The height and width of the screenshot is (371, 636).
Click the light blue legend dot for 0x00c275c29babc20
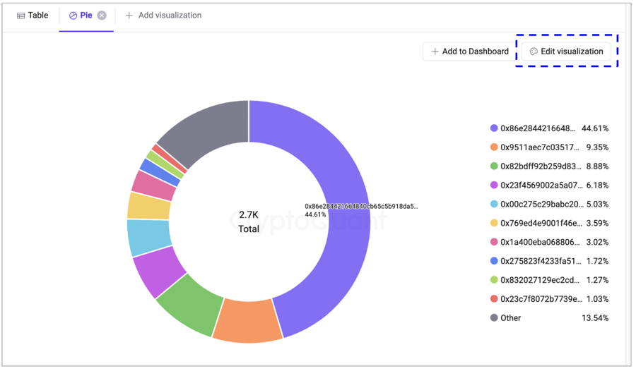(494, 205)
